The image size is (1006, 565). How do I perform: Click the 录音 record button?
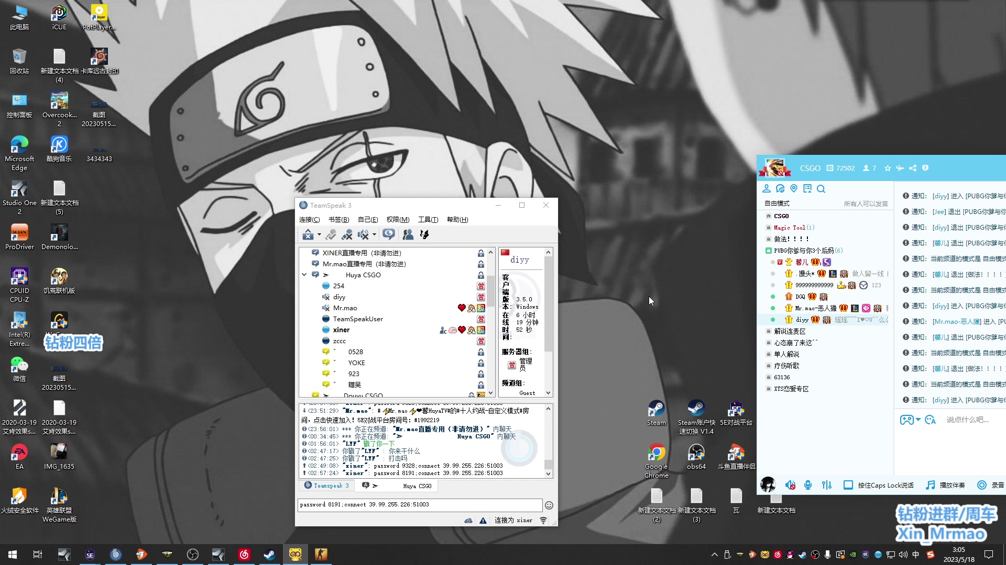[x=991, y=485]
